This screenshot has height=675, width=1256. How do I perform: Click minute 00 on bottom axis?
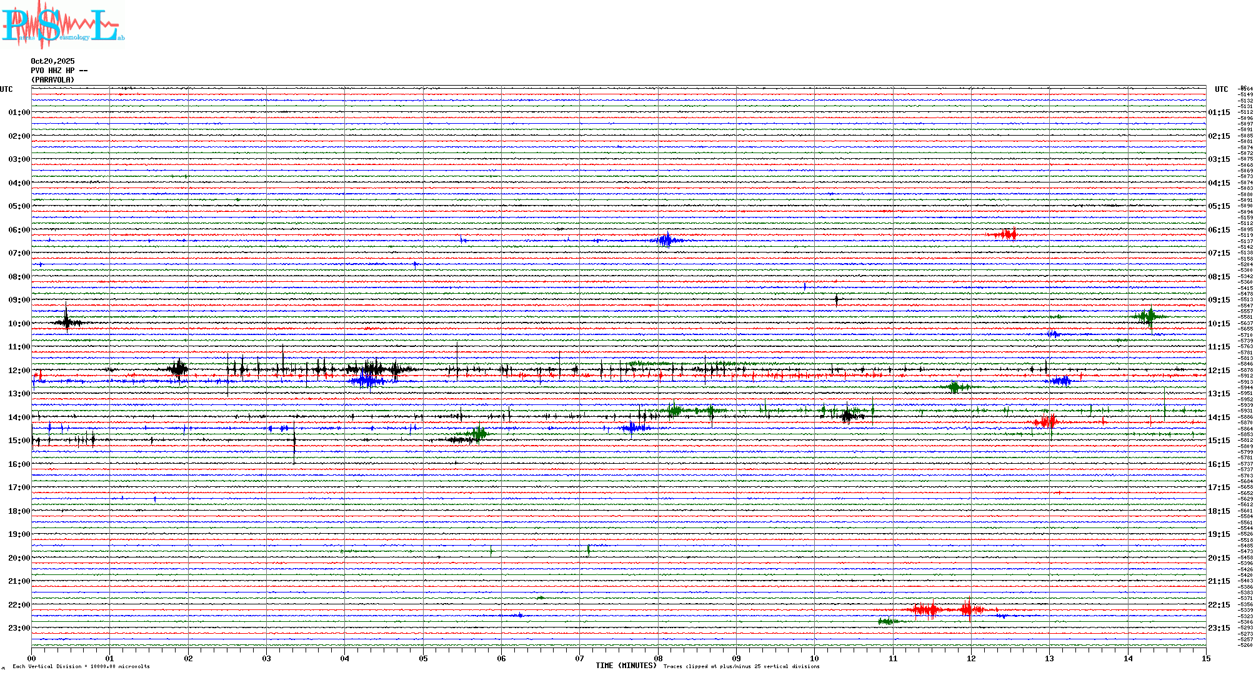tap(31, 658)
